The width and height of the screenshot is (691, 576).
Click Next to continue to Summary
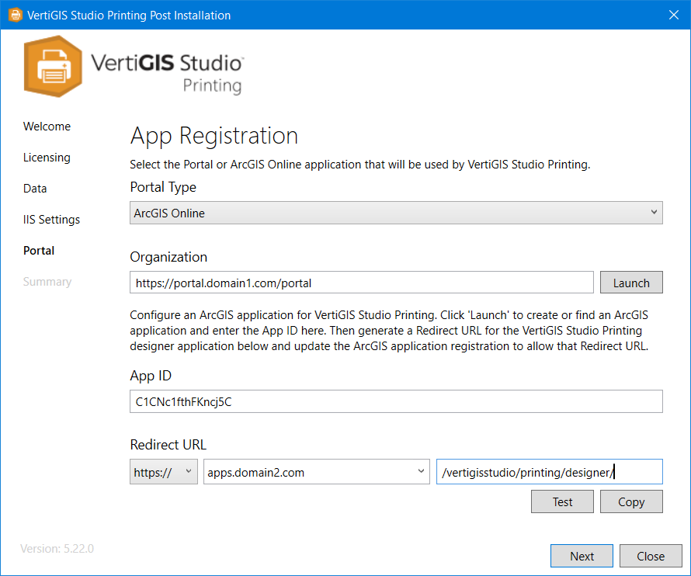(582, 556)
